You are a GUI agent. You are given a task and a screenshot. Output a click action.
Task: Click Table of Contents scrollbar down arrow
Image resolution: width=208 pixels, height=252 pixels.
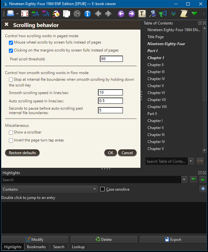point(205,150)
